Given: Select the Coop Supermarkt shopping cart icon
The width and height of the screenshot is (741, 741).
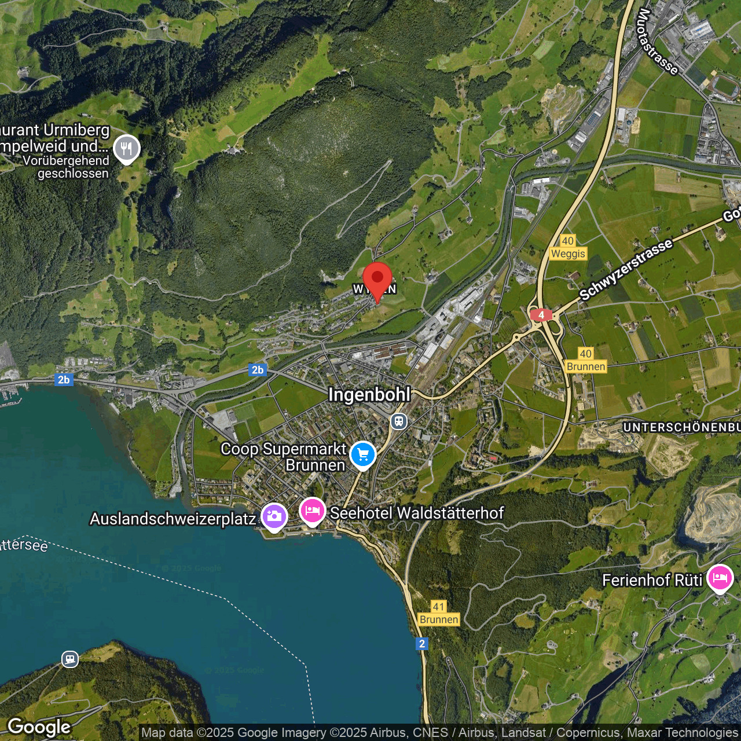Looking at the screenshot, I should (x=363, y=455).
